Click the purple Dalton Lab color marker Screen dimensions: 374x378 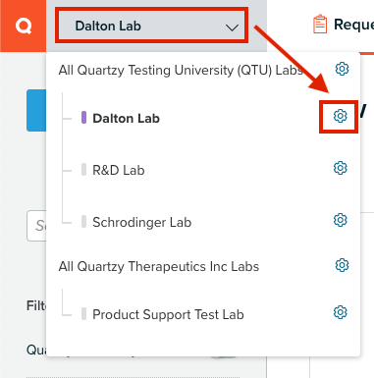coord(83,118)
